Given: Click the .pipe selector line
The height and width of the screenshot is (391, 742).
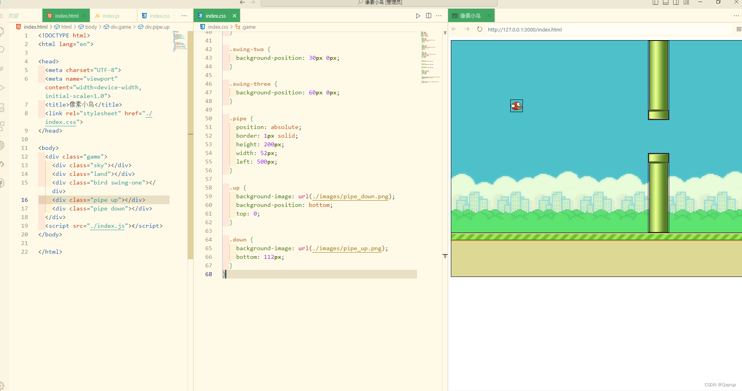Looking at the screenshot, I should coord(241,118).
